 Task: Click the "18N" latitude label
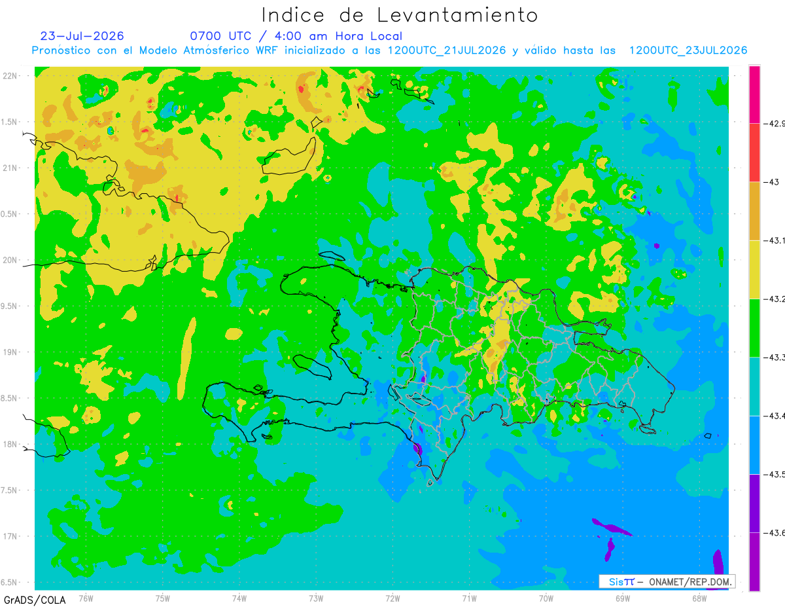point(11,444)
